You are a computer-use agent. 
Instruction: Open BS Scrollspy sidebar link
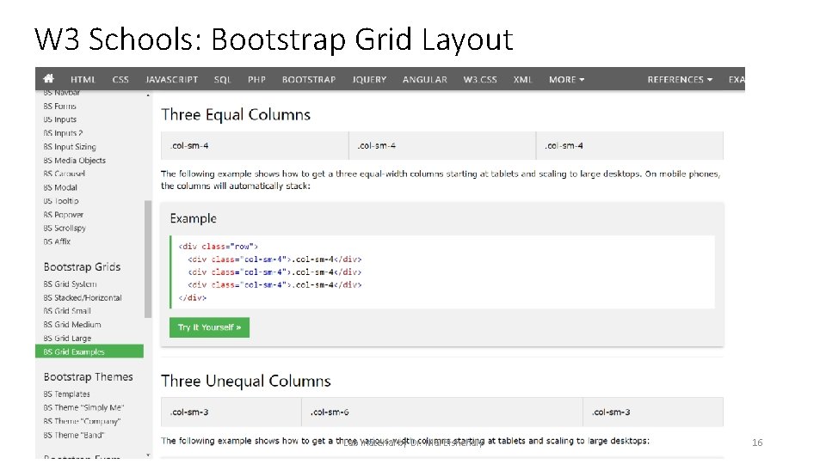[65, 229]
